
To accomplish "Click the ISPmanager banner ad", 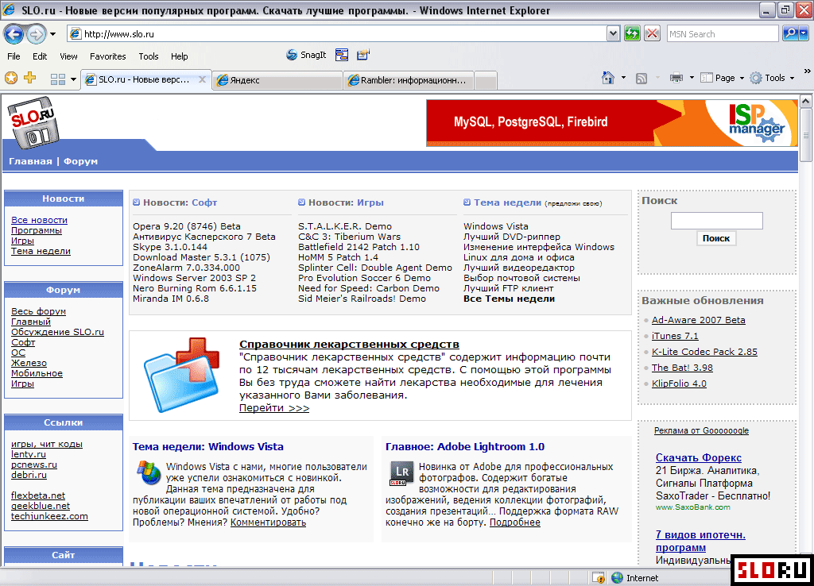I will click(611, 123).
